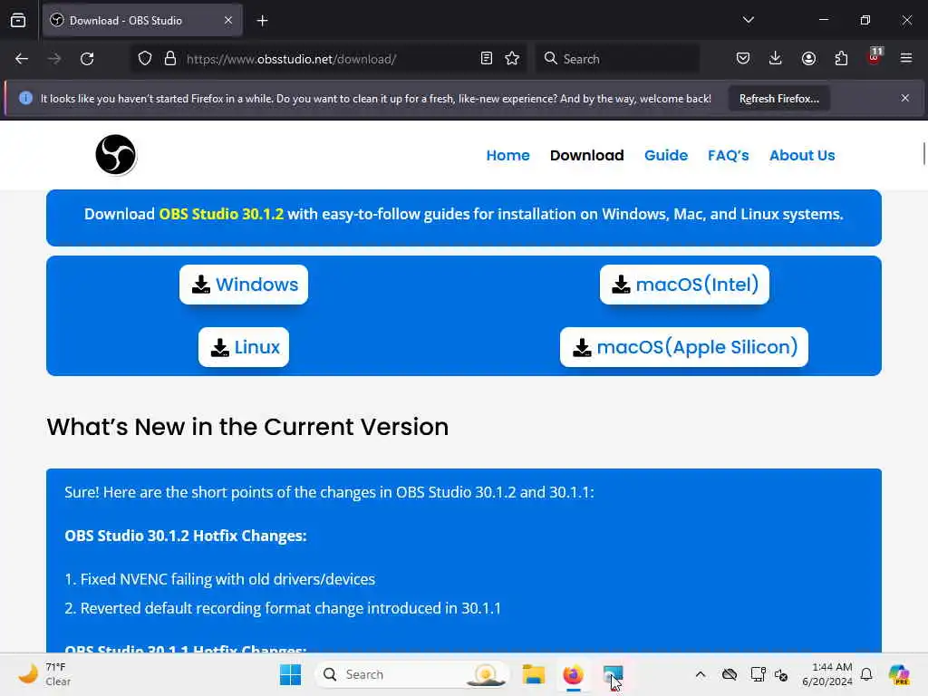Open a new tab with the plus icon

(263, 21)
